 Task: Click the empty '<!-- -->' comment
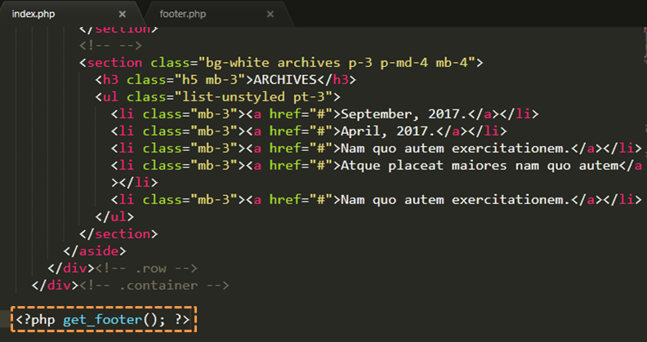110,46
